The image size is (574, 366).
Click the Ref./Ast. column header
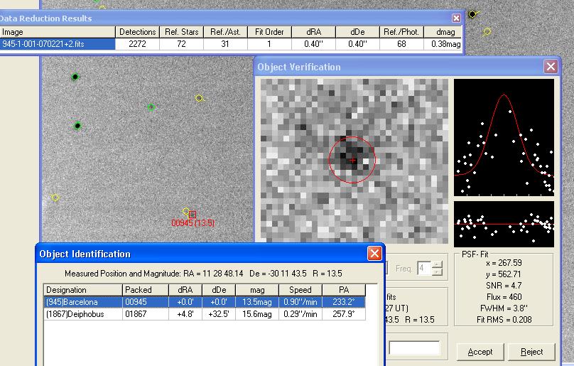click(225, 32)
